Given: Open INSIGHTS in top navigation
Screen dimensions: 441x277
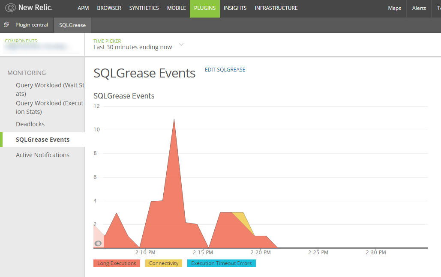Looking at the screenshot, I should (x=235, y=8).
